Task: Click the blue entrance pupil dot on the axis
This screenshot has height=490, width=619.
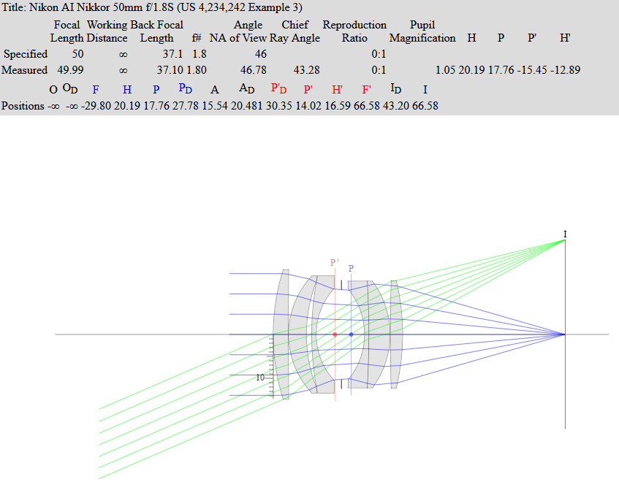Action: 351,334
